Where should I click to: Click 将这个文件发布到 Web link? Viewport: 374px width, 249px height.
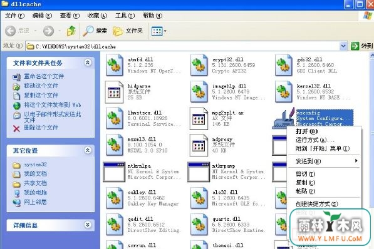click(x=53, y=105)
